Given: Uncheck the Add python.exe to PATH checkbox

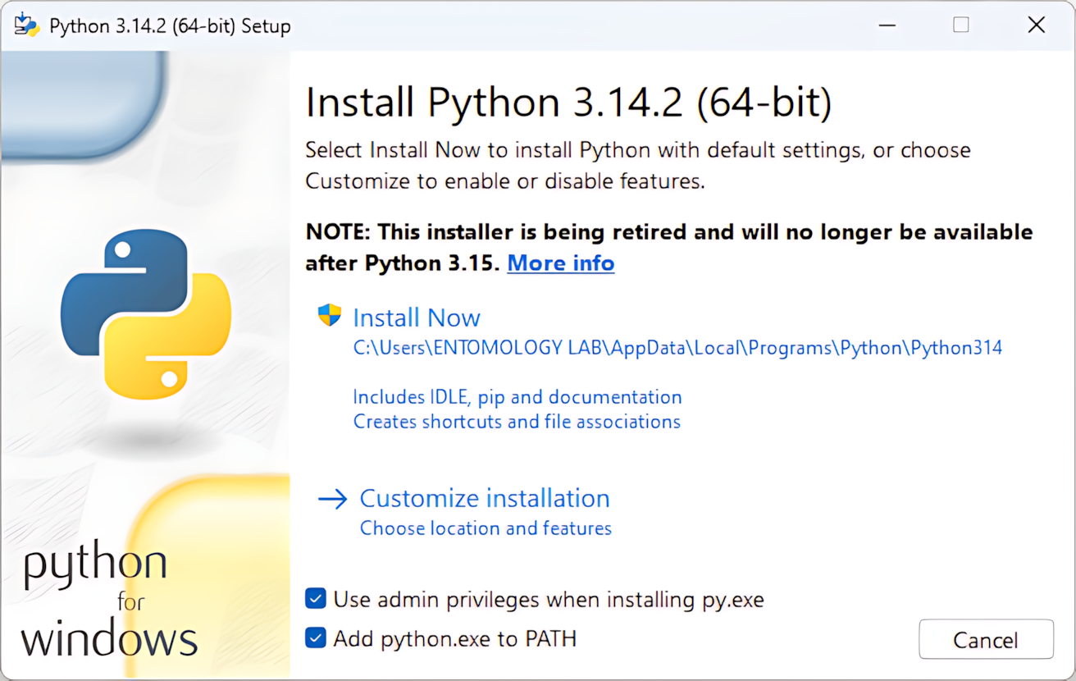Looking at the screenshot, I should tap(316, 638).
